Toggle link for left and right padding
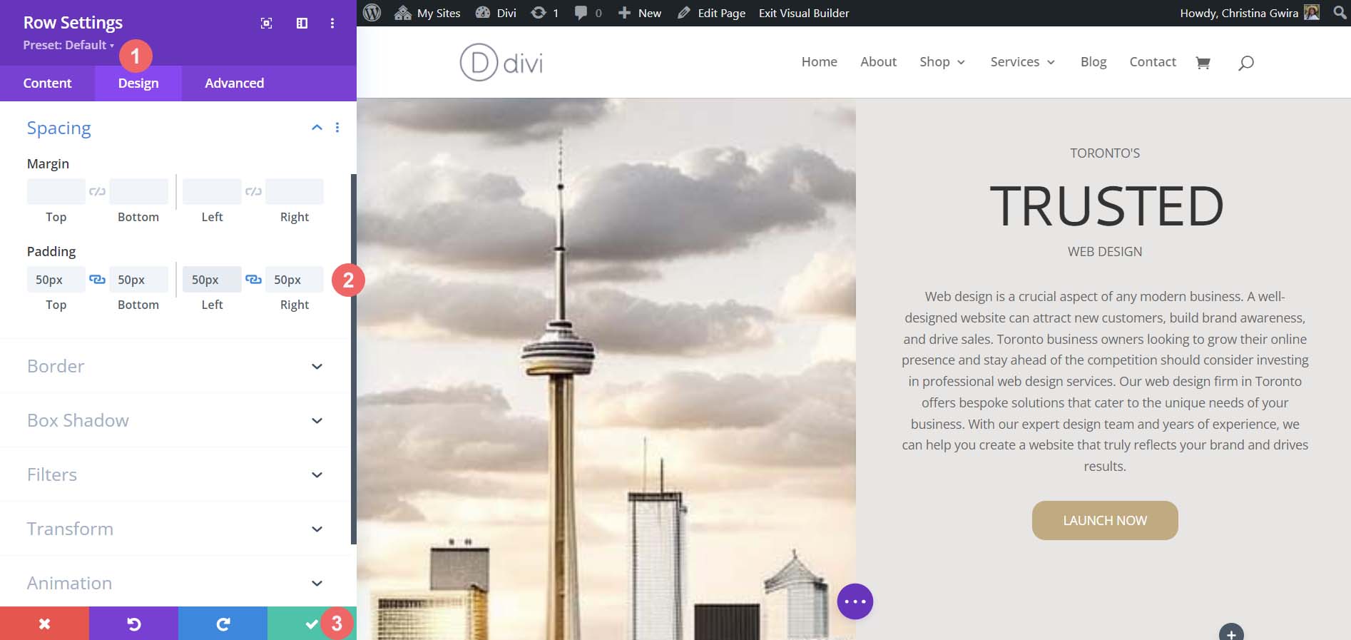1351x640 pixels. pyautogui.click(x=253, y=279)
